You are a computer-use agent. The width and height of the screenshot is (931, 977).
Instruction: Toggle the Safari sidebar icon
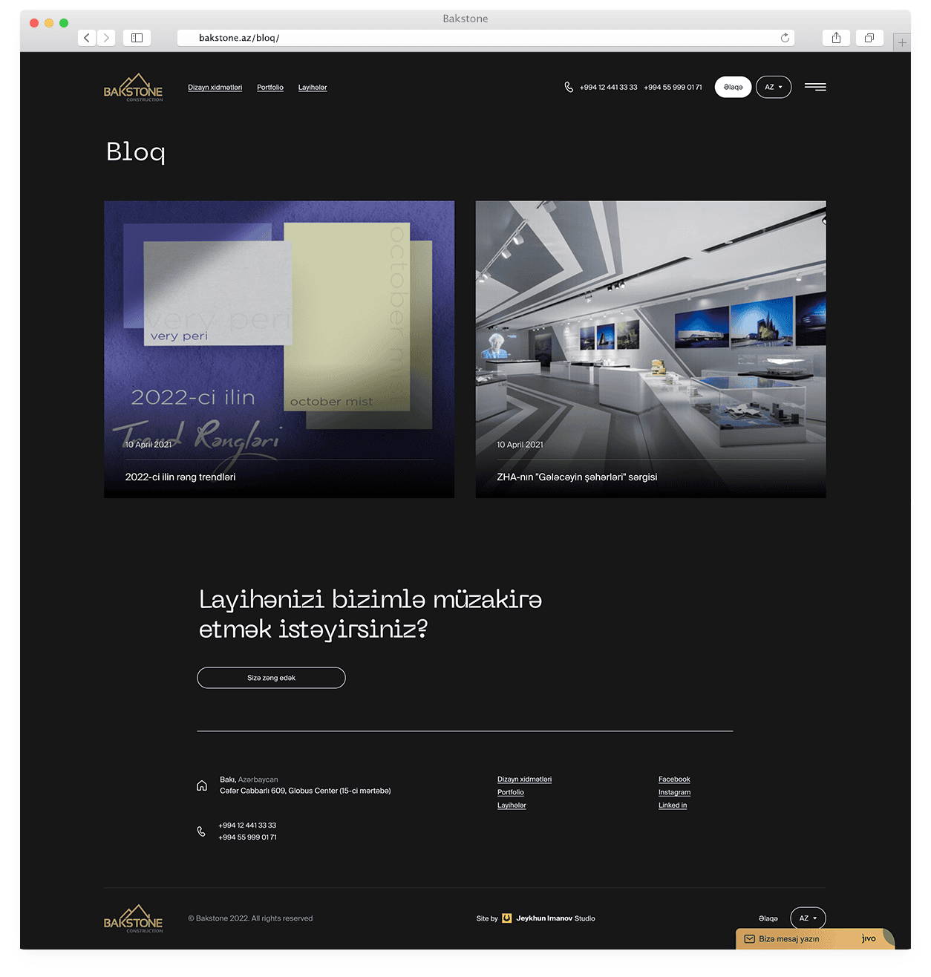(137, 38)
